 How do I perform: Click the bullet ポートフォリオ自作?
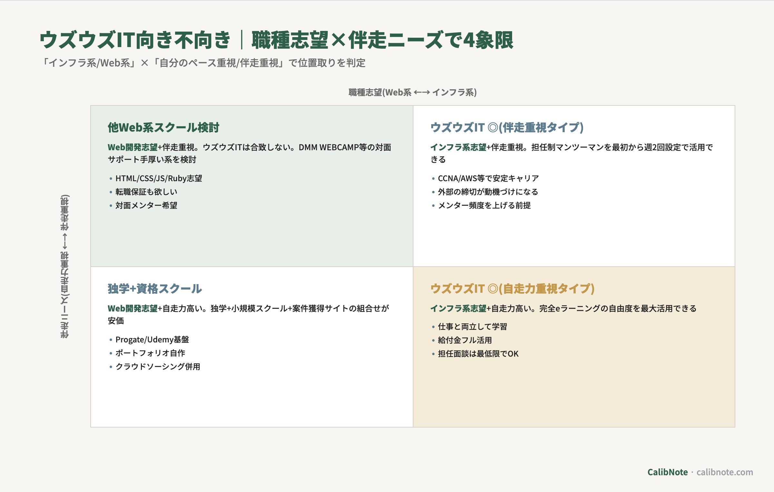click(x=150, y=353)
